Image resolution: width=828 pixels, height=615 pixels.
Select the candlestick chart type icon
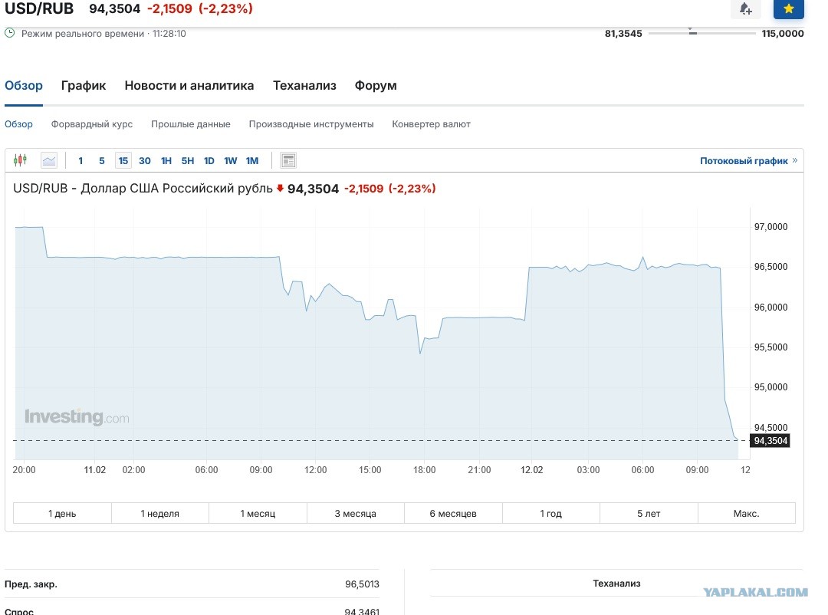click(20, 160)
